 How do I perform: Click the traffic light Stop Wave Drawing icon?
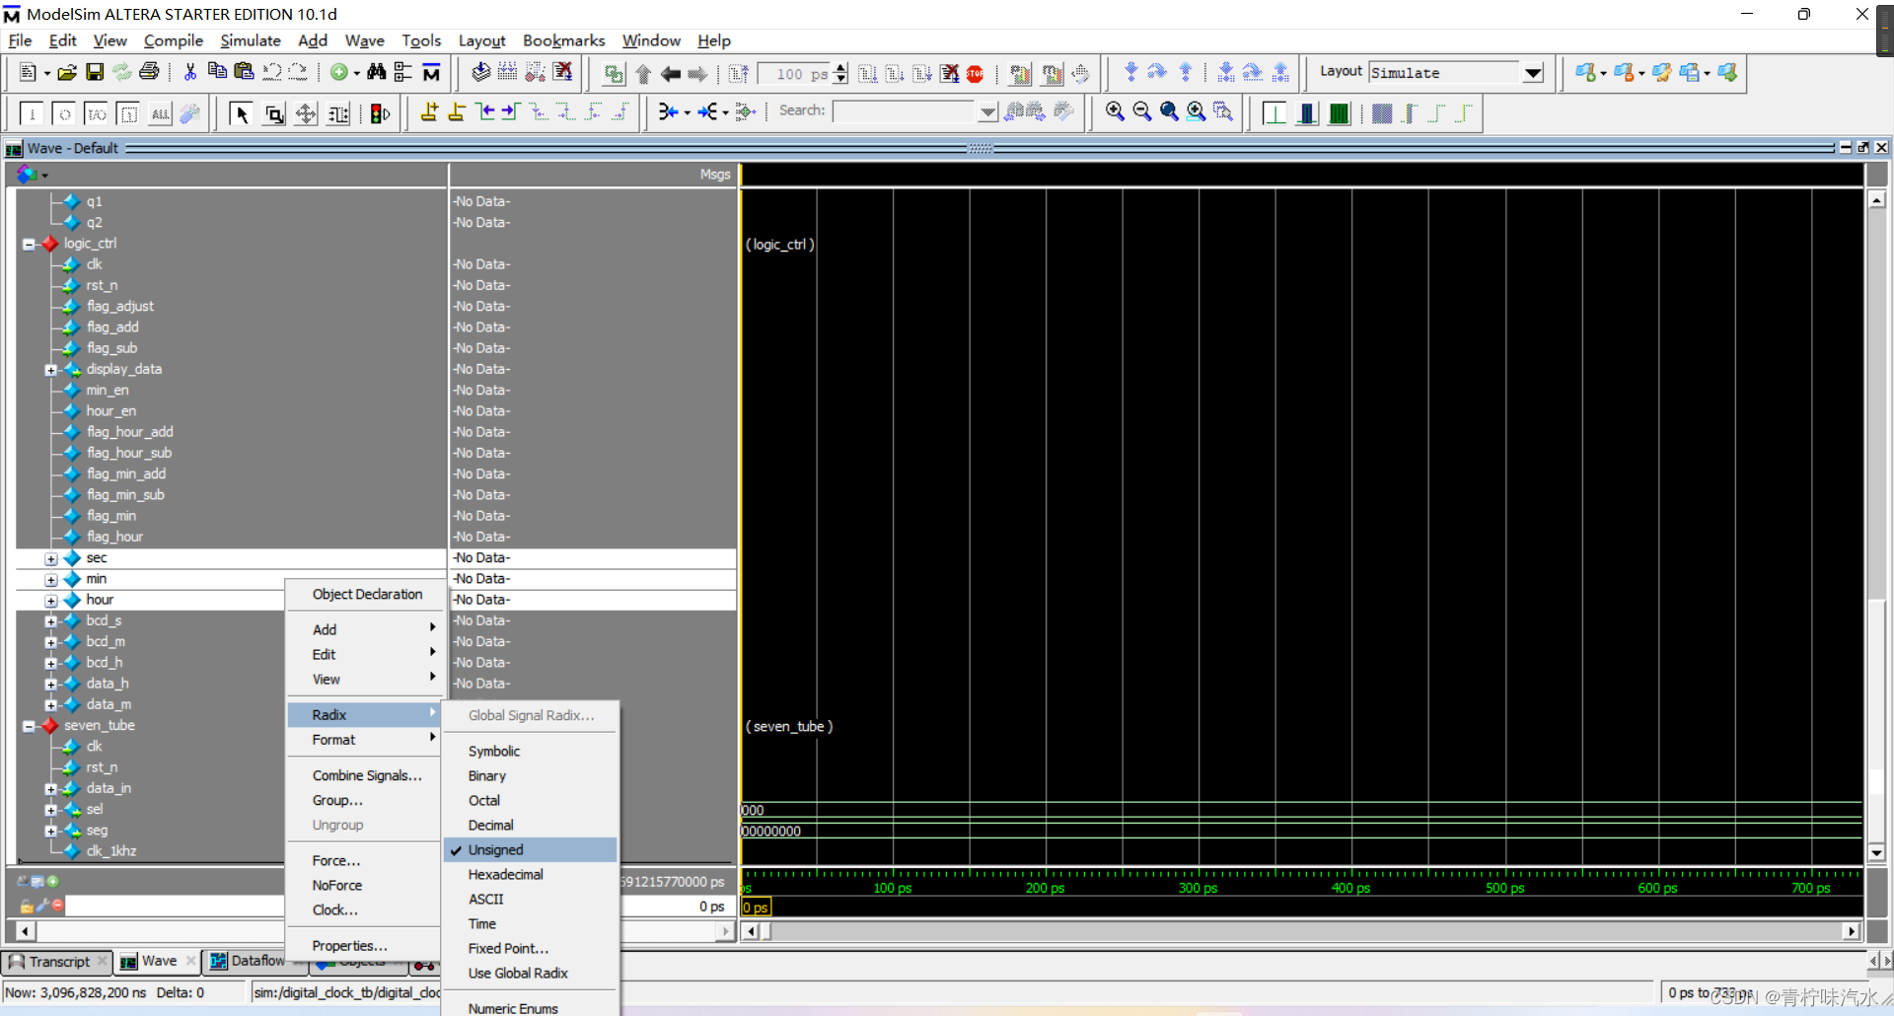(380, 113)
